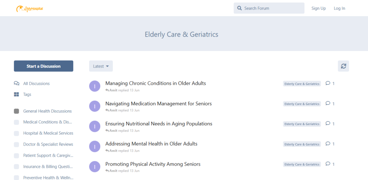Open Doctor & Specialist Reviews tag

point(48,144)
